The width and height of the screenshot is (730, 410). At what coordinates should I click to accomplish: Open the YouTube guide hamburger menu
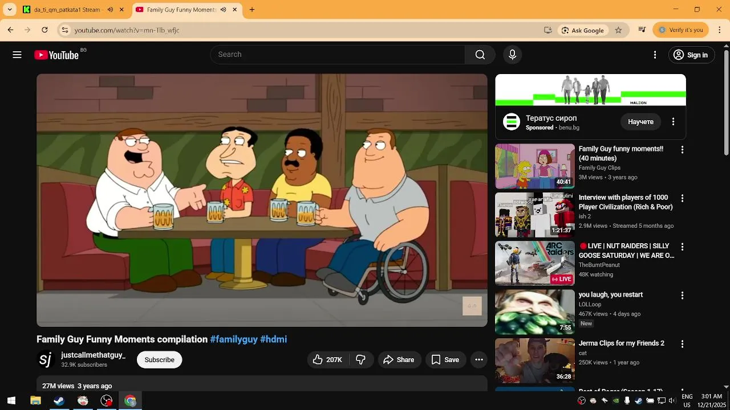[x=17, y=55]
